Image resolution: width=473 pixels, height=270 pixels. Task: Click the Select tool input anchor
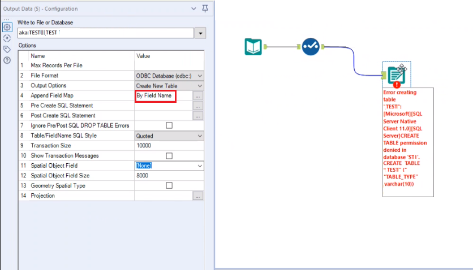(x=299, y=47)
